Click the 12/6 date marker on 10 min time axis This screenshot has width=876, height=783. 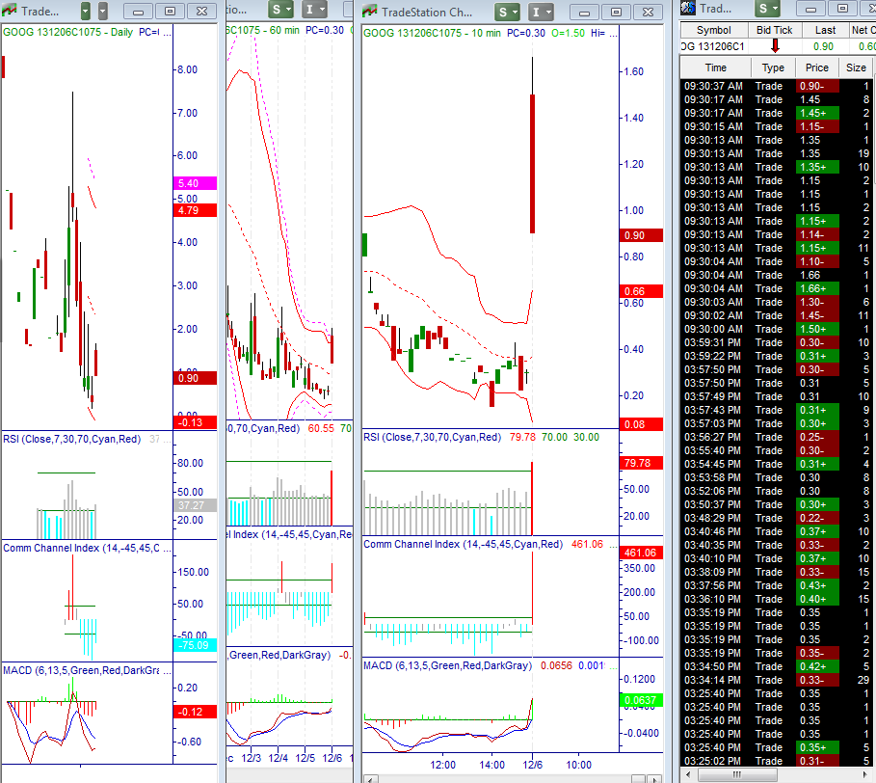pyautogui.click(x=532, y=765)
